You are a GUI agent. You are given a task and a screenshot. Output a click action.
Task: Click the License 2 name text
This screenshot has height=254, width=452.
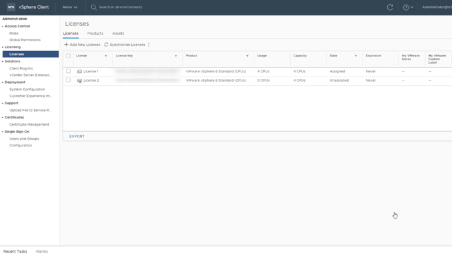pyautogui.click(x=91, y=81)
